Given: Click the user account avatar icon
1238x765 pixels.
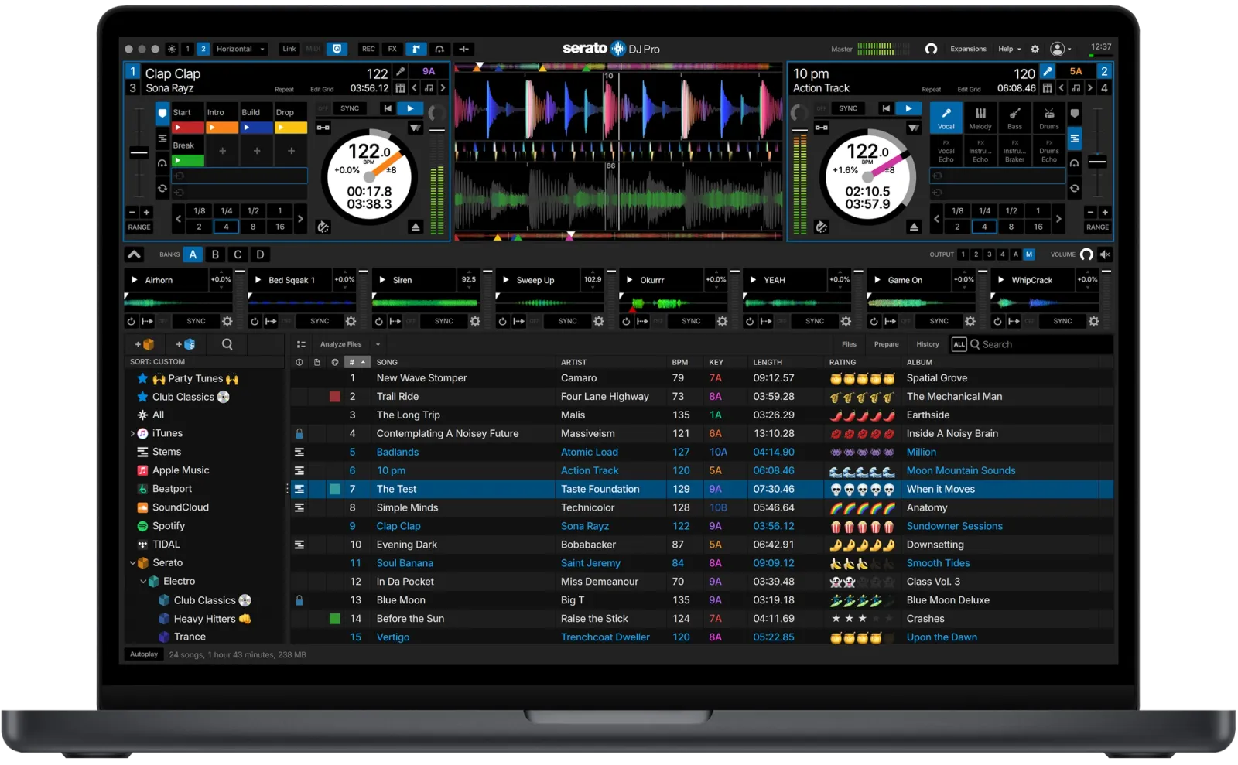Looking at the screenshot, I should [1057, 49].
